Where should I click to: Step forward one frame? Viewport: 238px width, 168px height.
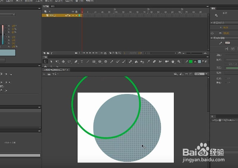tap(93, 53)
